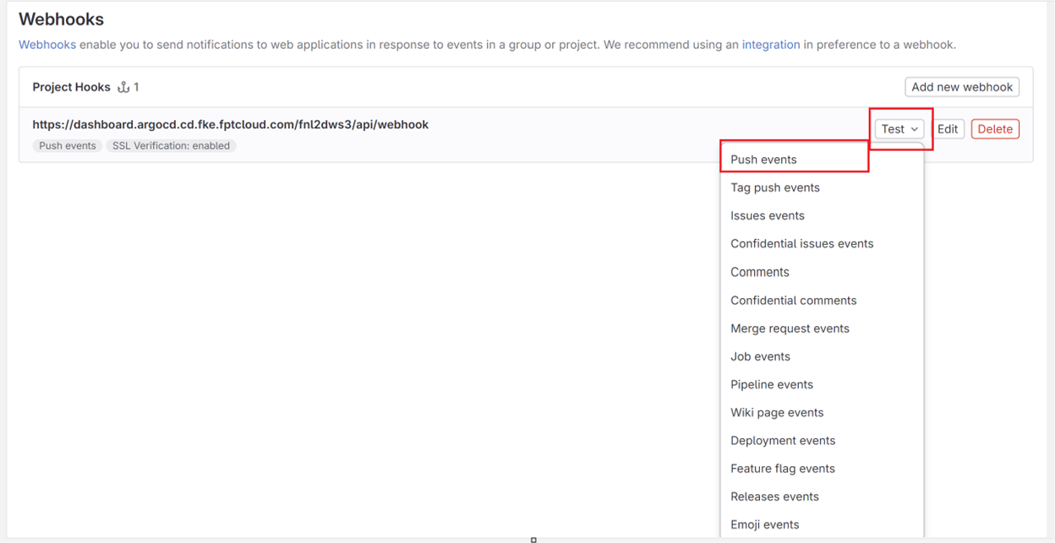The width and height of the screenshot is (1055, 543).
Task: Click the webhook anchor icon beside Project Hooks
Action: [x=123, y=87]
